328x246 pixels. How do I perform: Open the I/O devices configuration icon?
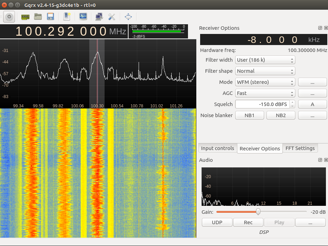(25, 17)
